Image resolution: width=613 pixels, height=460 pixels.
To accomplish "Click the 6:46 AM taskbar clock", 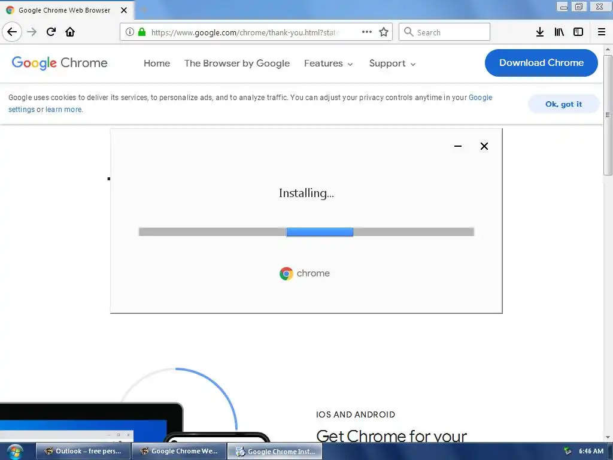I will [x=591, y=451].
